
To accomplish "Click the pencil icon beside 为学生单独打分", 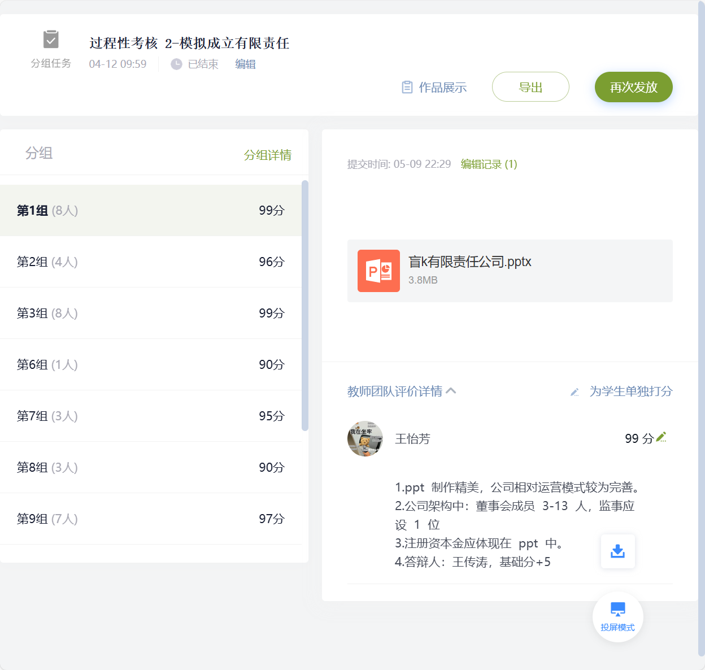I will pos(575,392).
